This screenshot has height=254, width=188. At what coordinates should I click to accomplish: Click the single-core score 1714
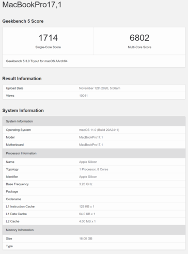click(x=48, y=38)
